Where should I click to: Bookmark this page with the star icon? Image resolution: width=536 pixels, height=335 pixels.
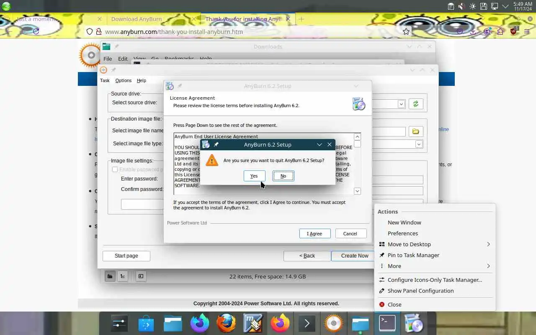(x=406, y=31)
